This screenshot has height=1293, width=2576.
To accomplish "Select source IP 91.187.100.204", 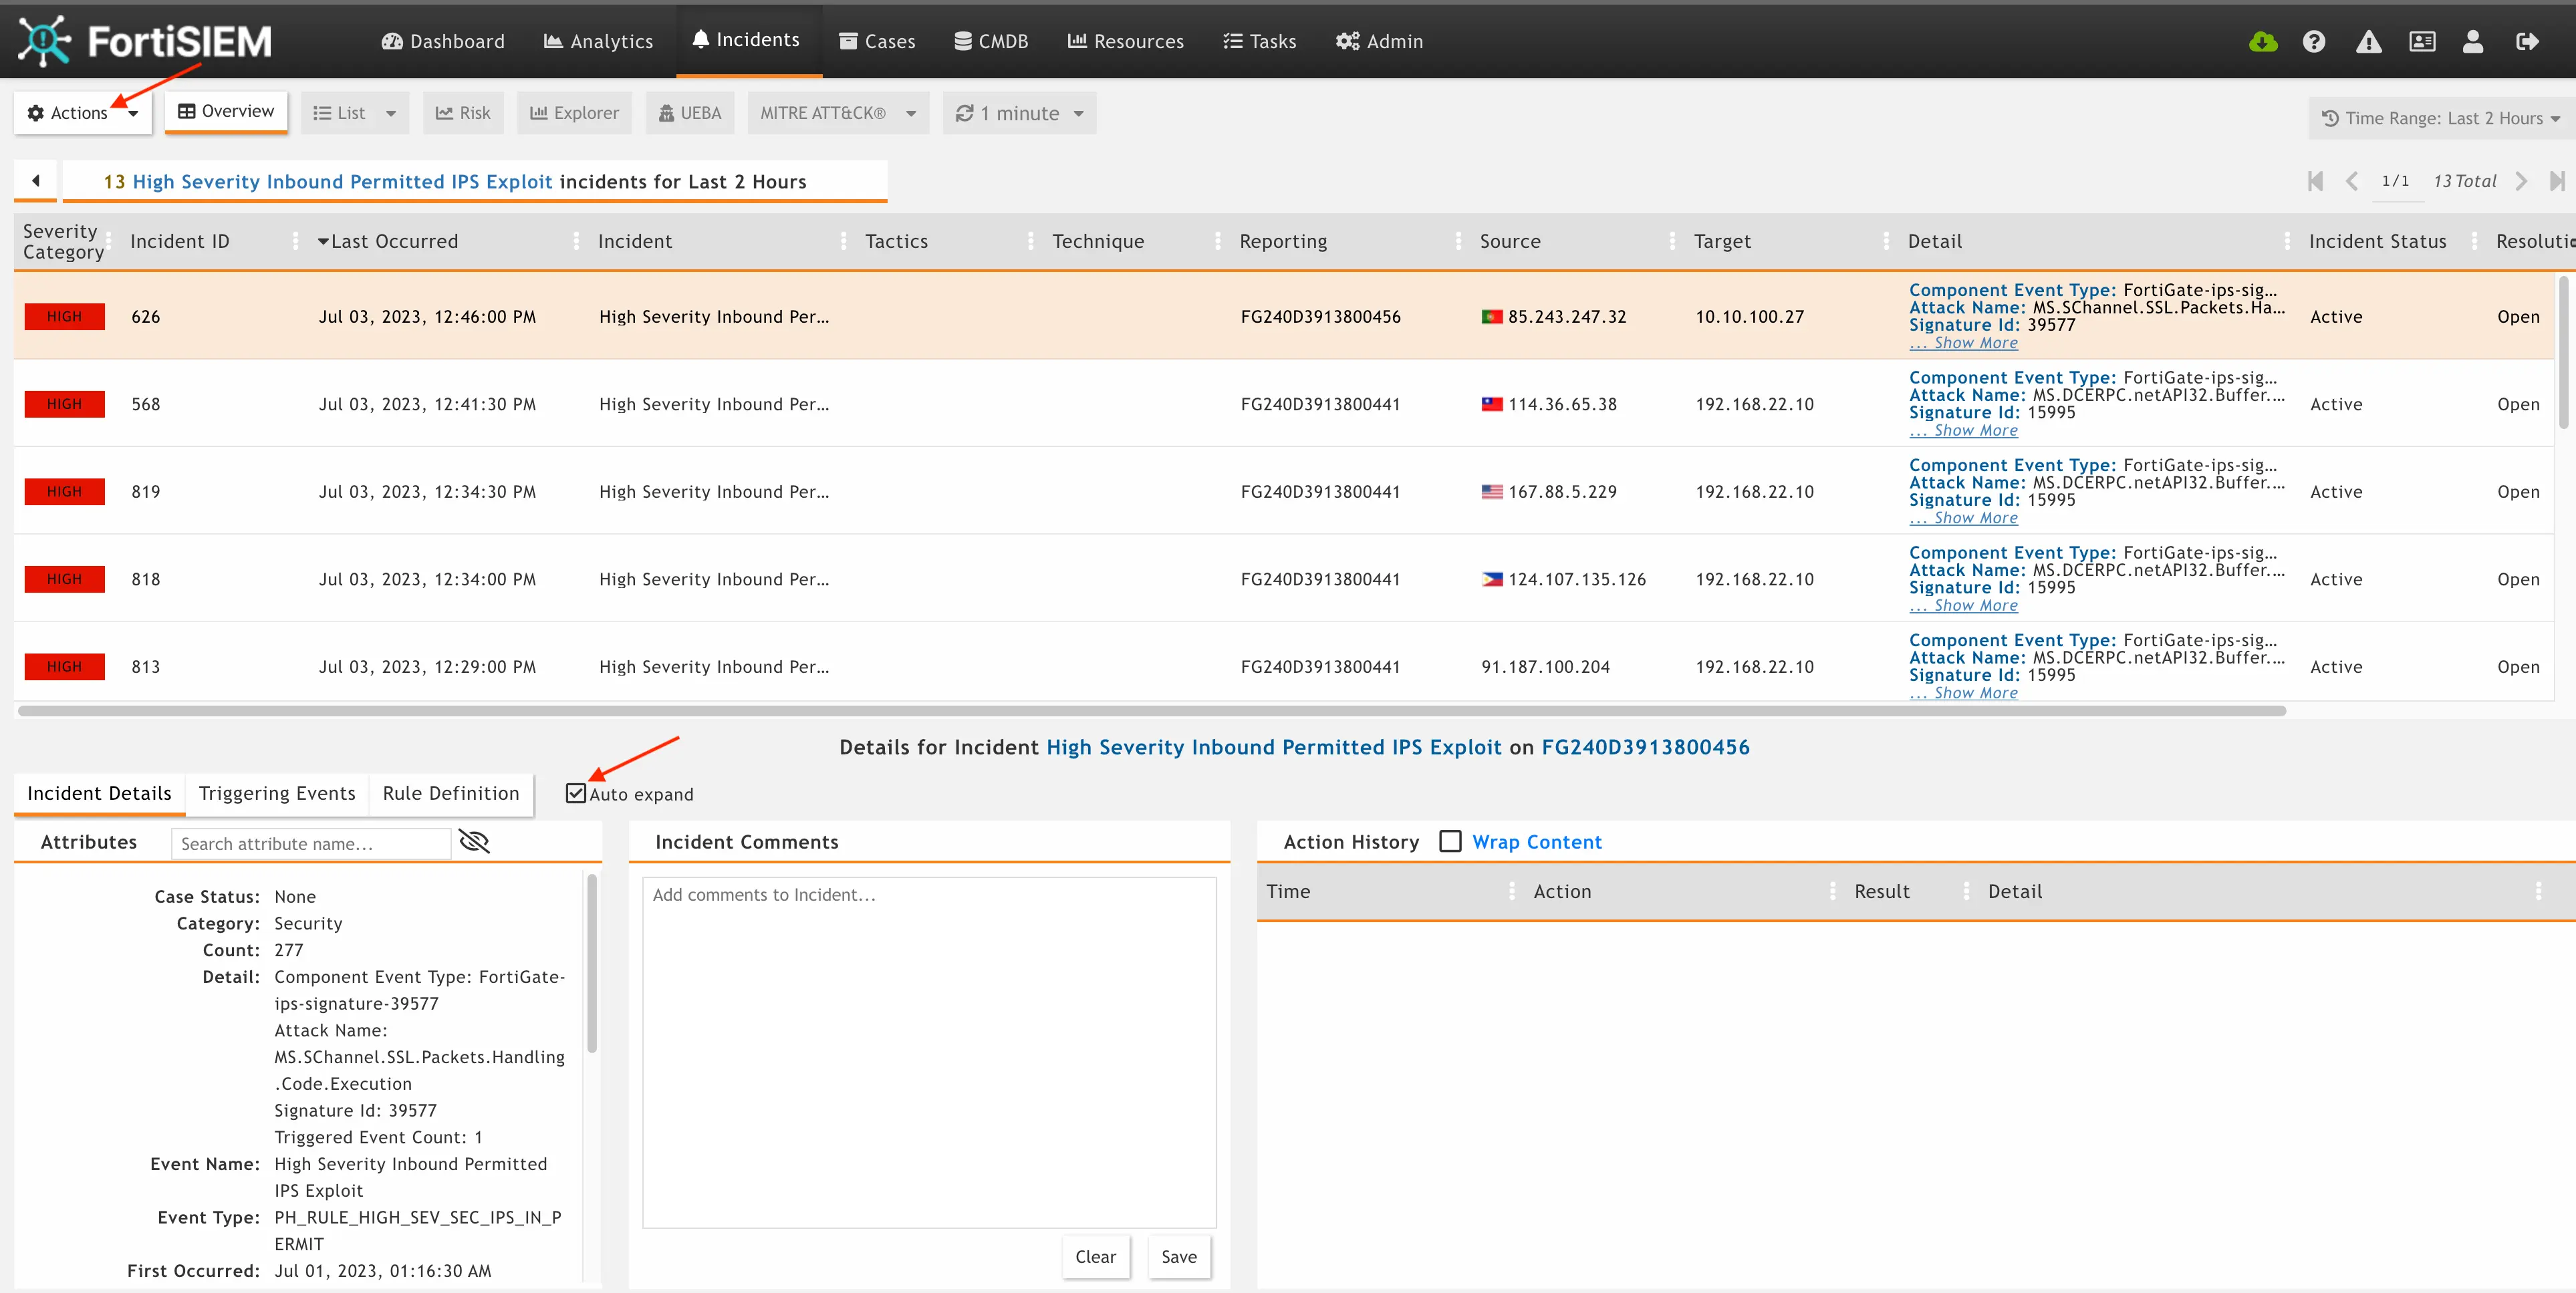I will pyautogui.click(x=1545, y=667).
